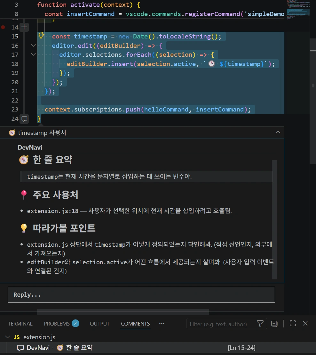Image resolution: width=316 pixels, height=355 pixels.
Task: Collapse the extension.js comments tree node
Action: point(7,337)
